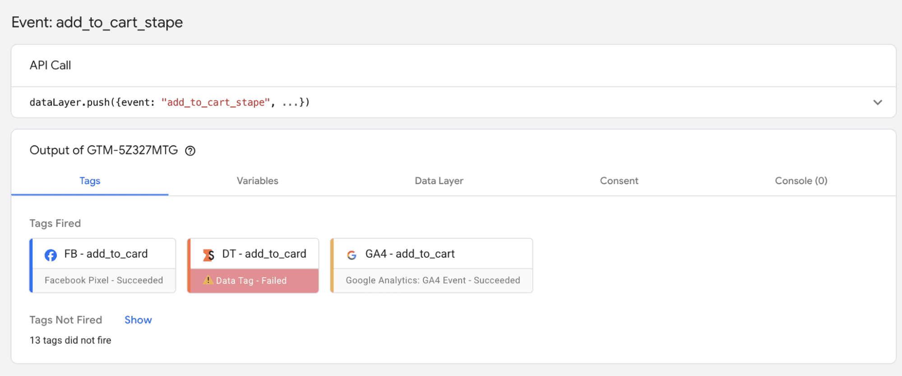Open the Console (0) tab
This screenshot has width=902, height=376.
pyautogui.click(x=800, y=181)
